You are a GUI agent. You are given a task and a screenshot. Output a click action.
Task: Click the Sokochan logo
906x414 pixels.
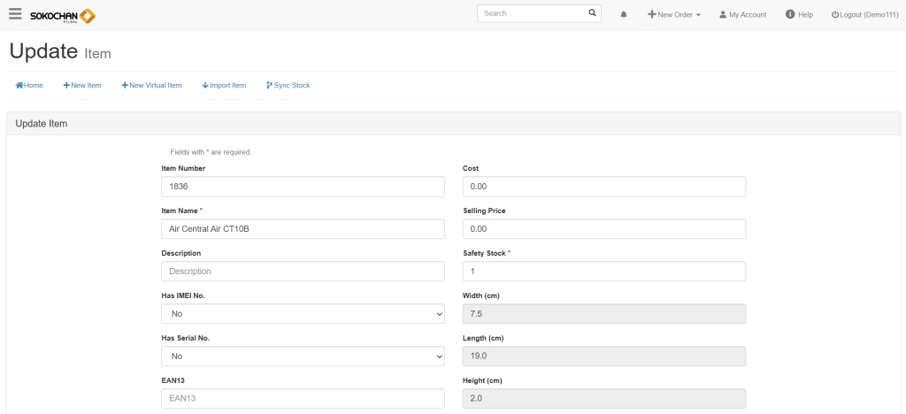[x=62, y=15]
